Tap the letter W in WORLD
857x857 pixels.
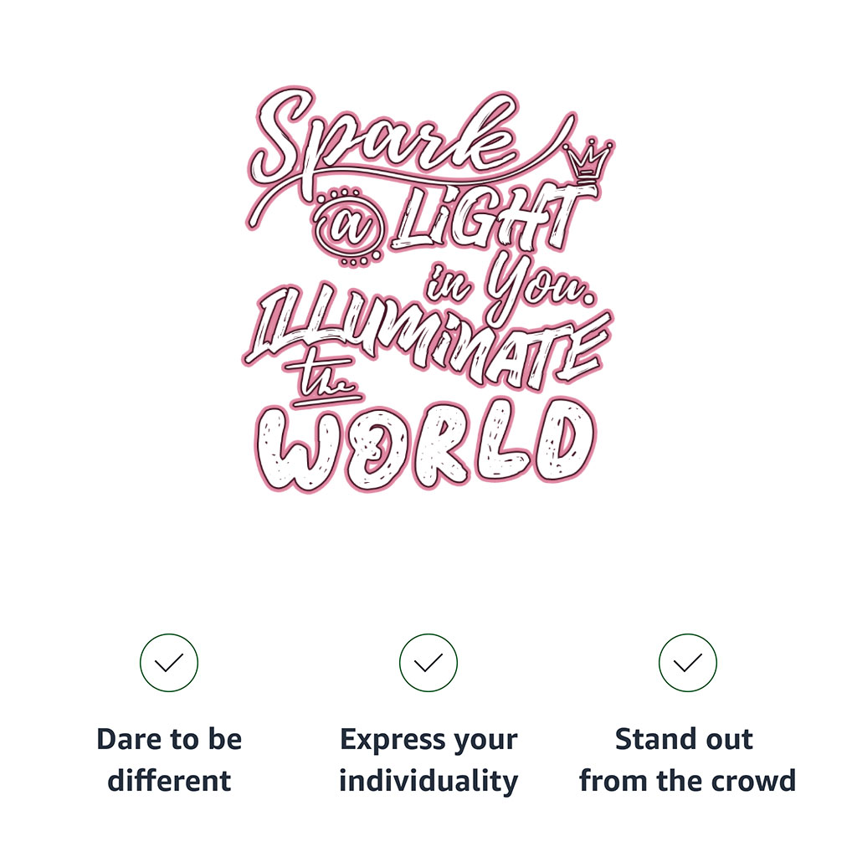coord(300,449)
